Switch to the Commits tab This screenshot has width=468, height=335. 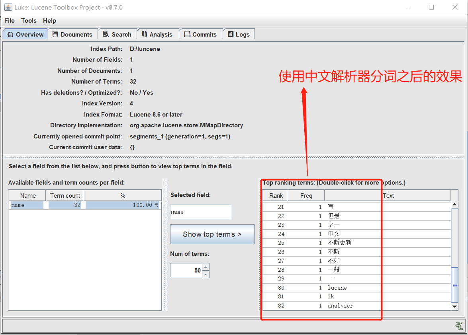click(201, 34)
